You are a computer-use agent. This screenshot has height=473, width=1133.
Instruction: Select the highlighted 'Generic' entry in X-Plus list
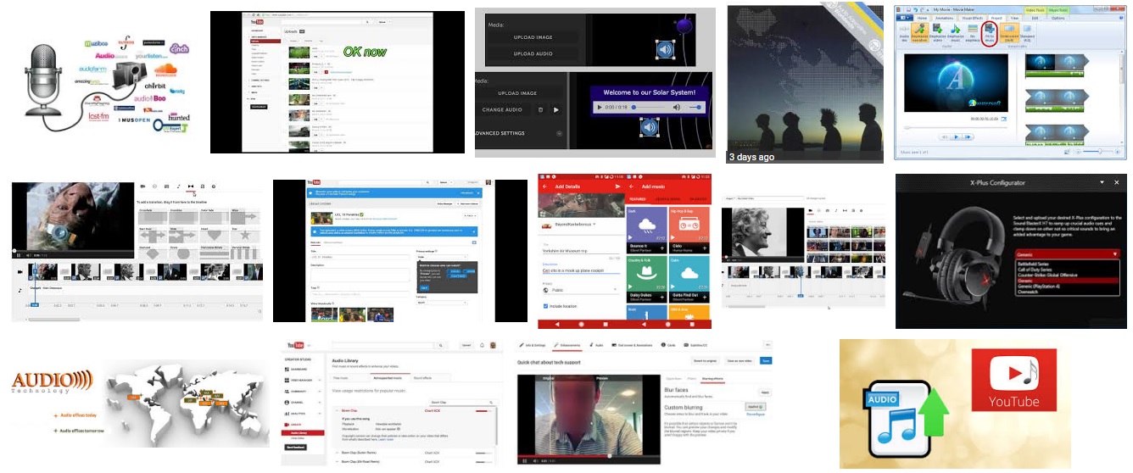click(1068, 281)
